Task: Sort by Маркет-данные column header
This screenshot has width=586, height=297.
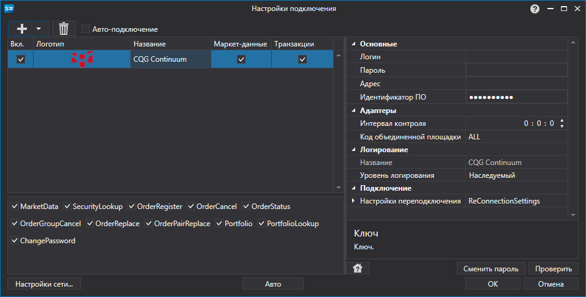Action: pos(241,43)
